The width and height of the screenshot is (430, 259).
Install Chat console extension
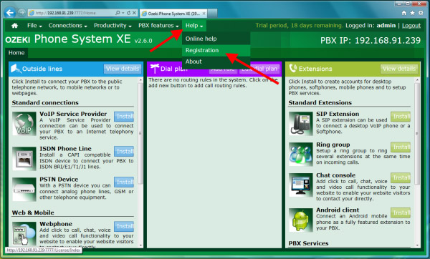[401, 177]
